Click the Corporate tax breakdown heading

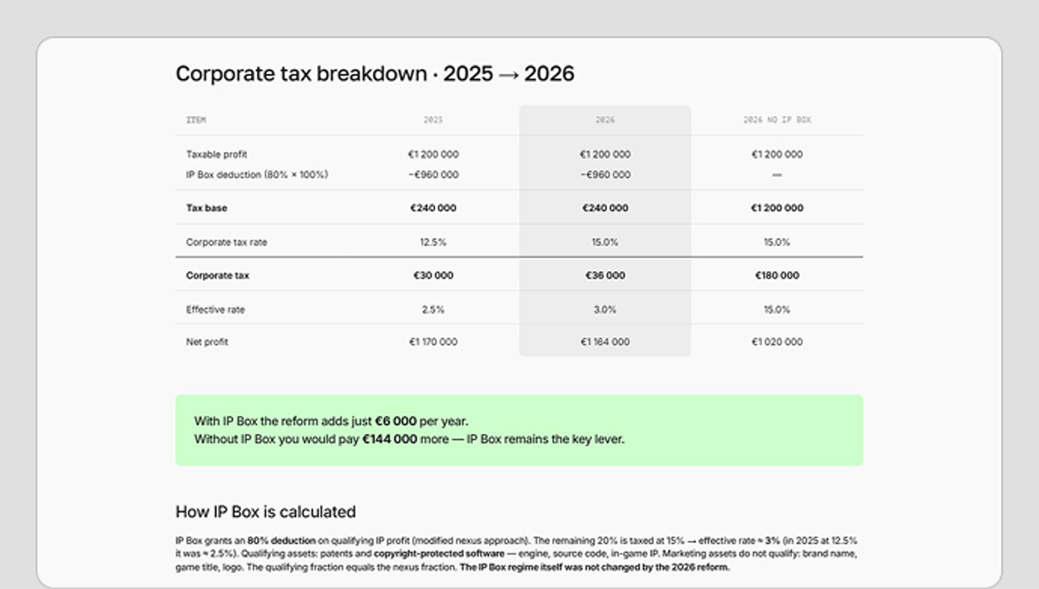point(375,73)
